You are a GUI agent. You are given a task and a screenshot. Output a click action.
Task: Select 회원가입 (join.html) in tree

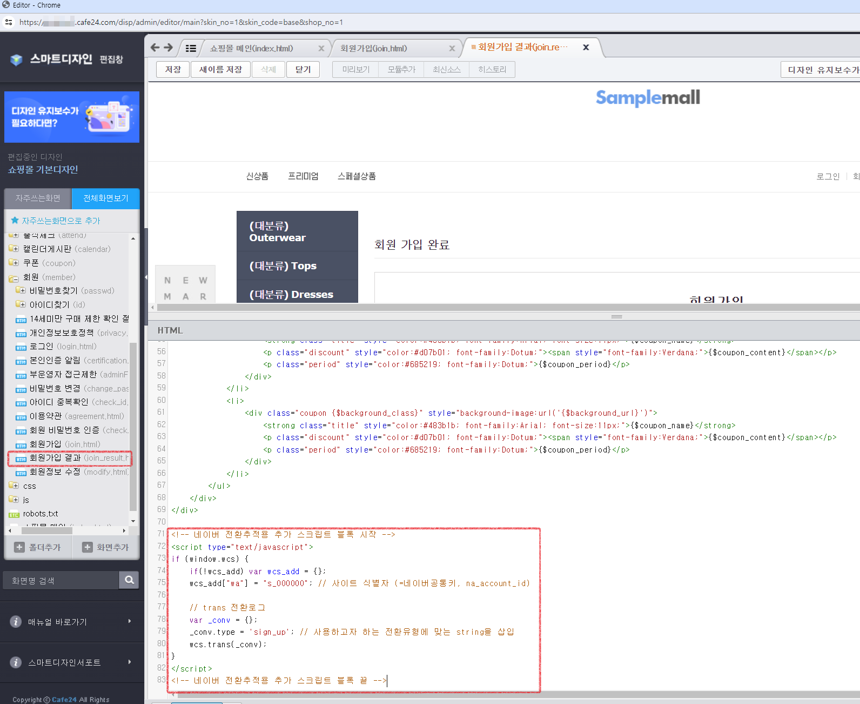click(65, 444)
